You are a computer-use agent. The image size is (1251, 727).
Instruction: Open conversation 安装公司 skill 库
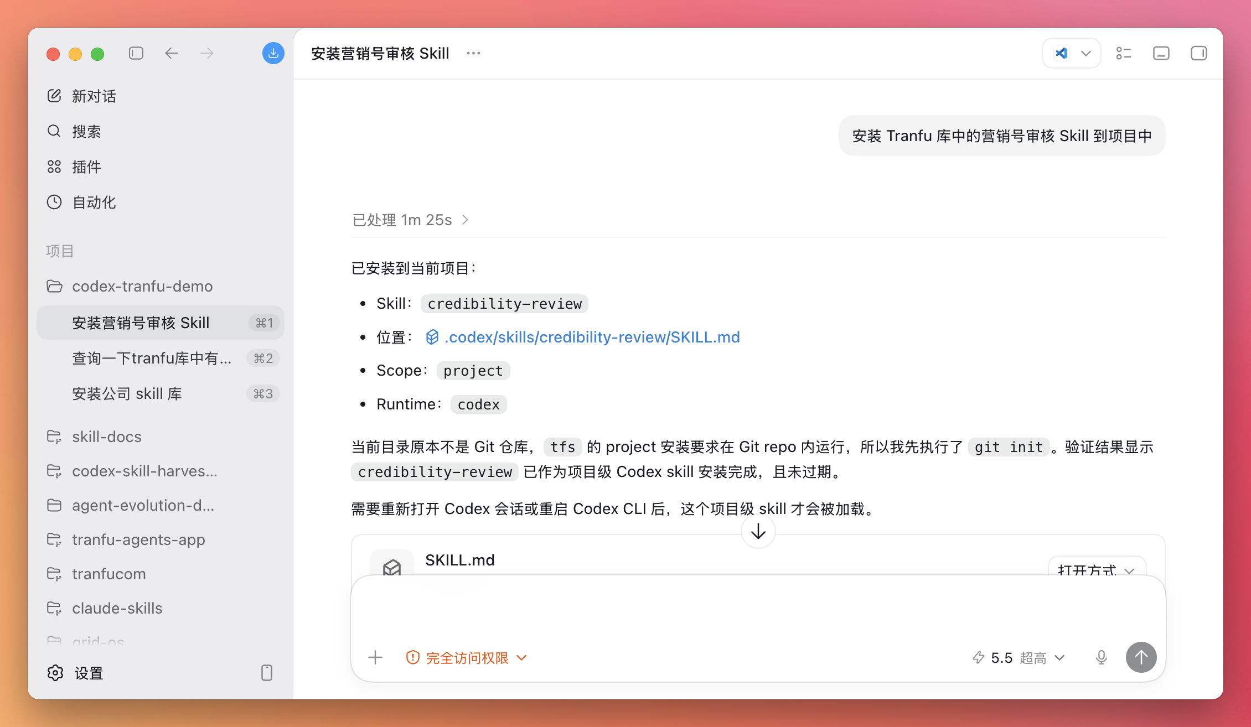pyautogui.click(x=161, y=393)
